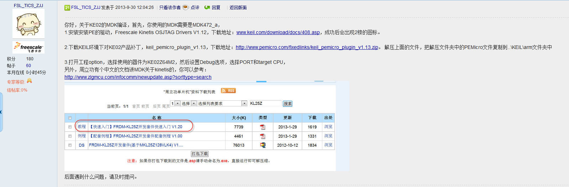Tick the select-all checkbox in table header
The height and width of the screenshot is (187, 569).
click(70, 118)
